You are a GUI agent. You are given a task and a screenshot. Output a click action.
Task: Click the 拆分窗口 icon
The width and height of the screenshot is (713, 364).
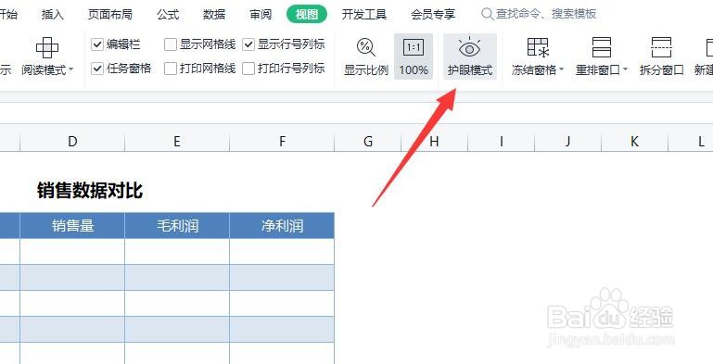tap(662, 47)
